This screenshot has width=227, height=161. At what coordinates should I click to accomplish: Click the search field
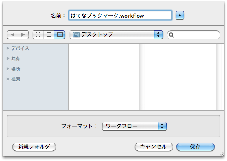tap(194, 35)
